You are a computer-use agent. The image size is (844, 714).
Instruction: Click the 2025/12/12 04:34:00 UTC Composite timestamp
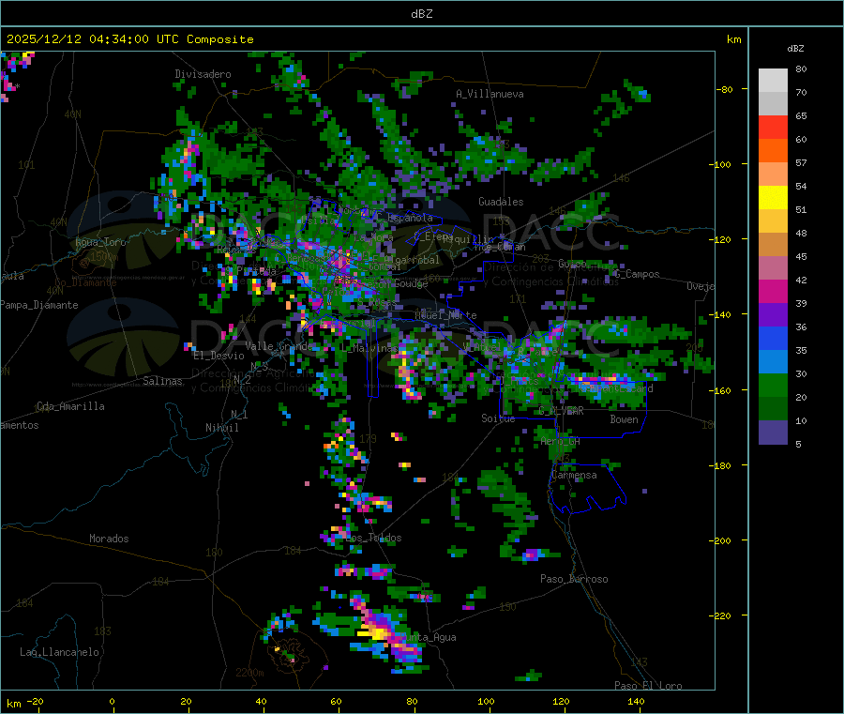click(x=129, y=39)
